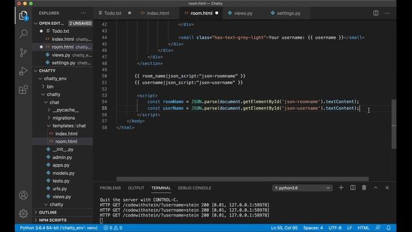Viewport: 412px width, 232px height.
Task: Click the editor vertical scrollbar
Action: [x=393, y=124]
